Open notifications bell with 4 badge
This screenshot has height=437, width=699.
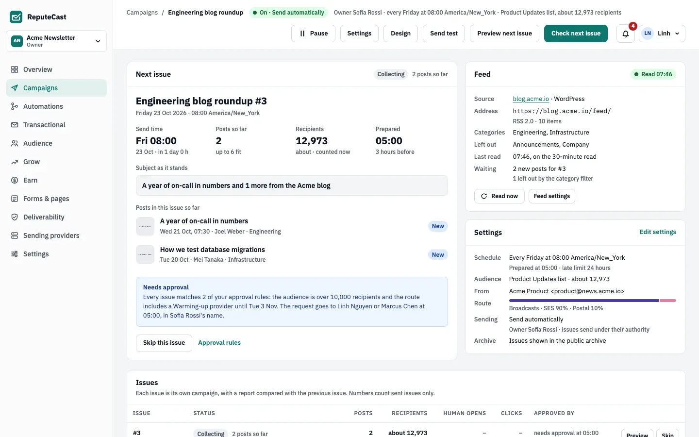tap(626, 34)
